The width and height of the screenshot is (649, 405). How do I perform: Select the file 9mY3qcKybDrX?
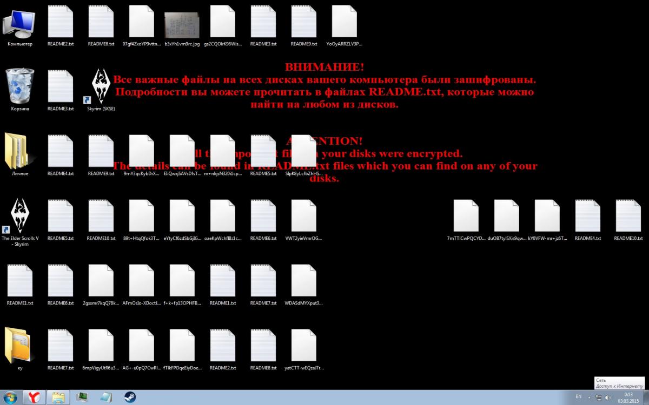pyautogui.click(x=141, y=155)
